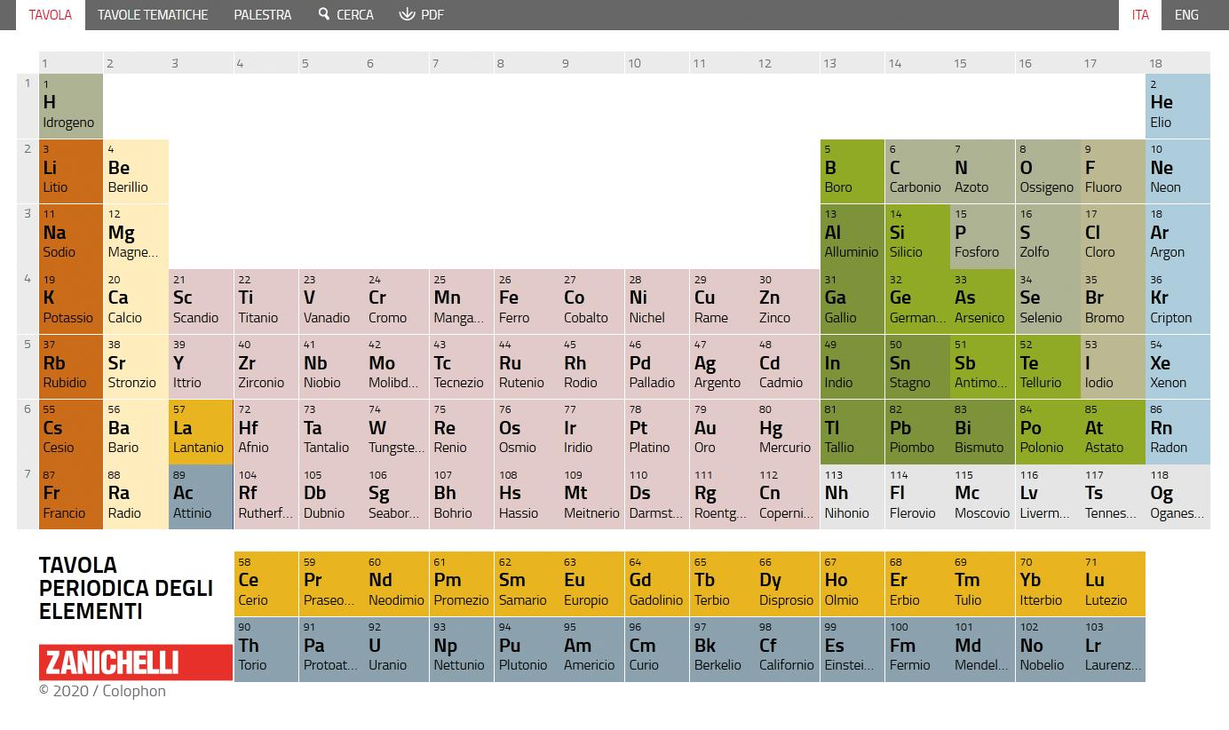Open the Ferro (Fe) element tile

(527, 302)
